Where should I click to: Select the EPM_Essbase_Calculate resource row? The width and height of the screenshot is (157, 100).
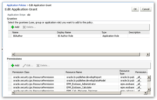click(78, 87)
